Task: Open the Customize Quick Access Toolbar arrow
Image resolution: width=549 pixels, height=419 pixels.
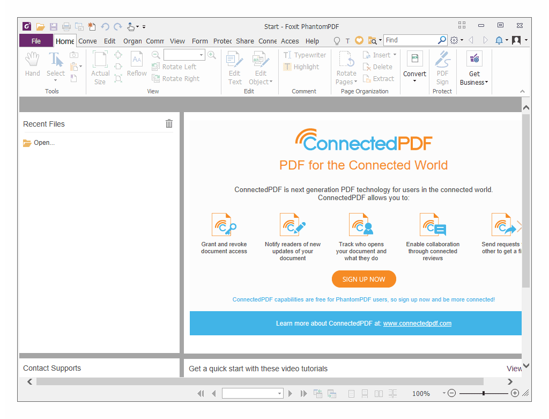Action: [x=144, y=27]
